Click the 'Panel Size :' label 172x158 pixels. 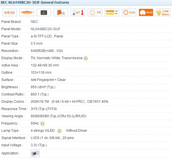pyautogui.click(x=10, y=44)
